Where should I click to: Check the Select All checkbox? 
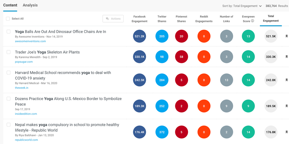point(8,19)
